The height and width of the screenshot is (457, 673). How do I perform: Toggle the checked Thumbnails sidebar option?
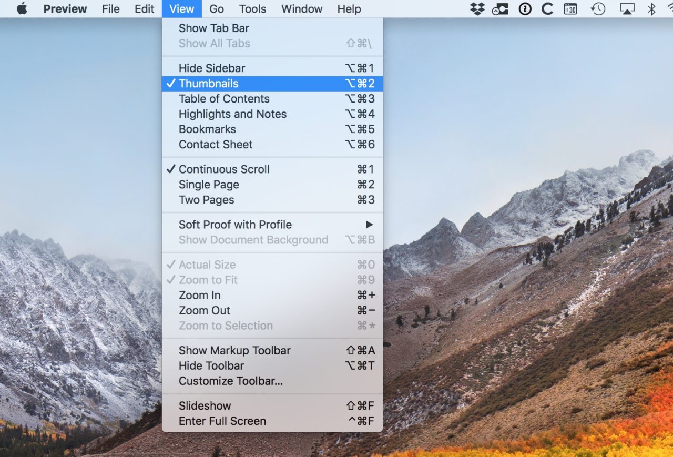272,83
